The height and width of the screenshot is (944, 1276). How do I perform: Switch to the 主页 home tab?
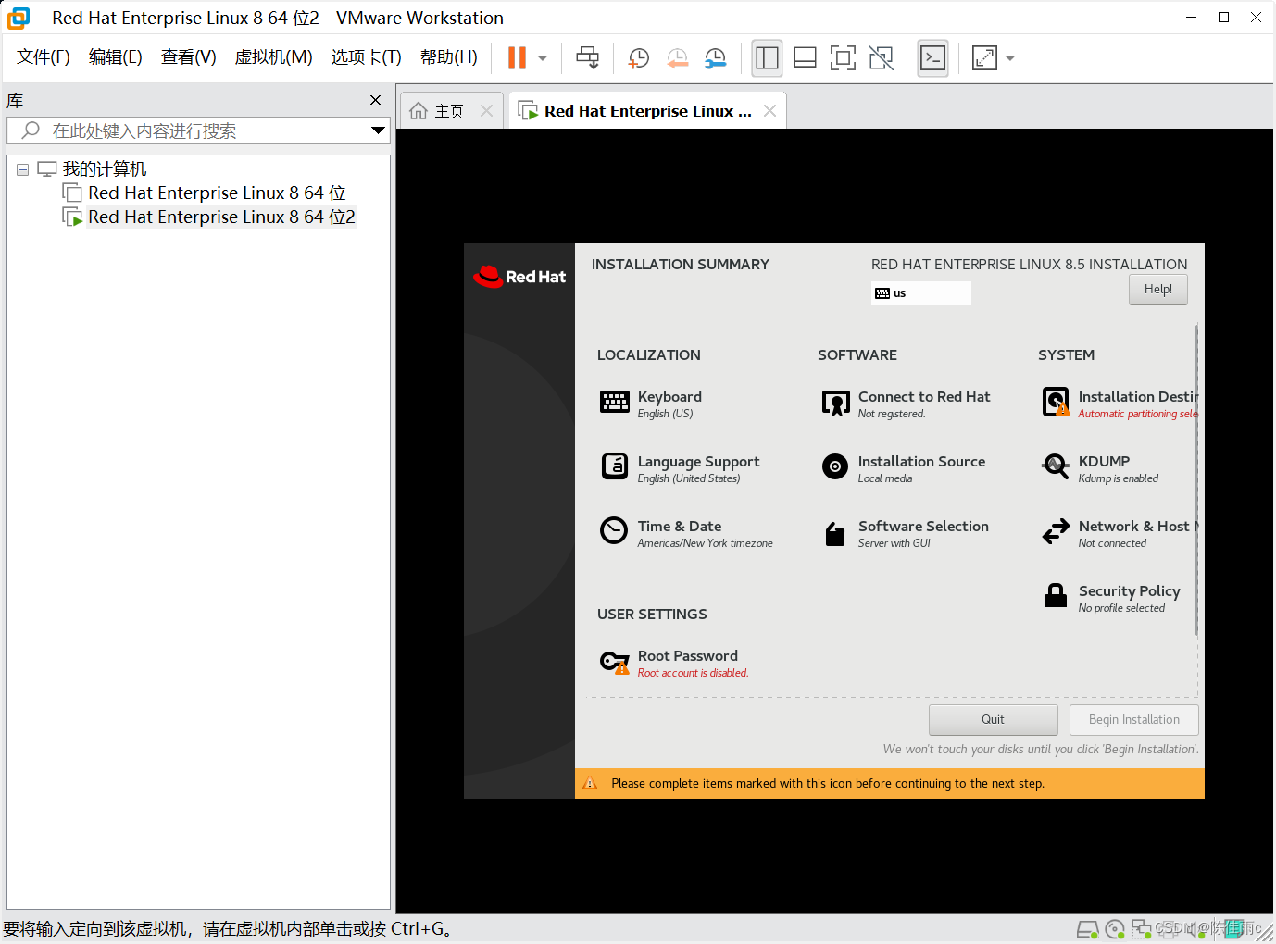click(x=449, y=111)
